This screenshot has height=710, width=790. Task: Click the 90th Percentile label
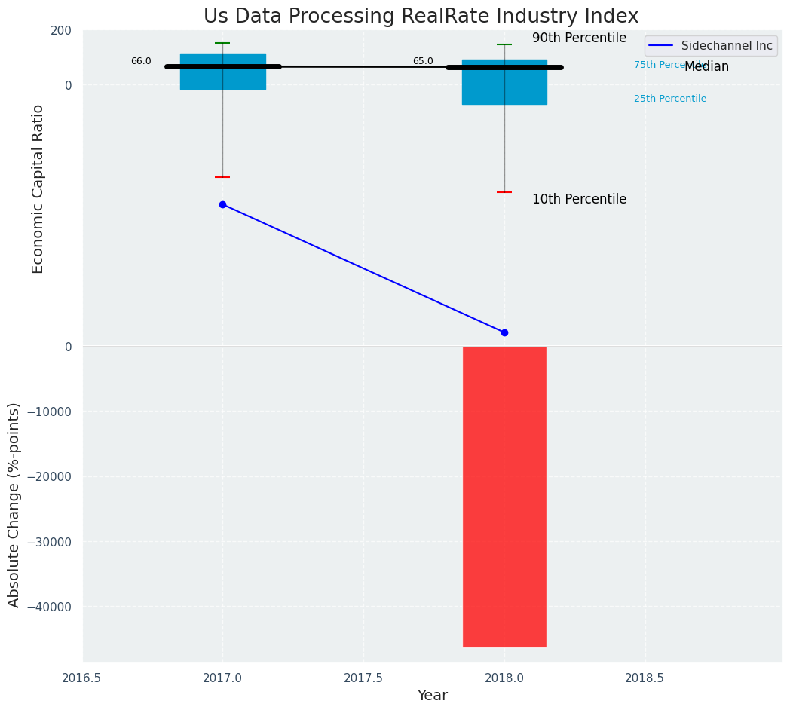579,38
